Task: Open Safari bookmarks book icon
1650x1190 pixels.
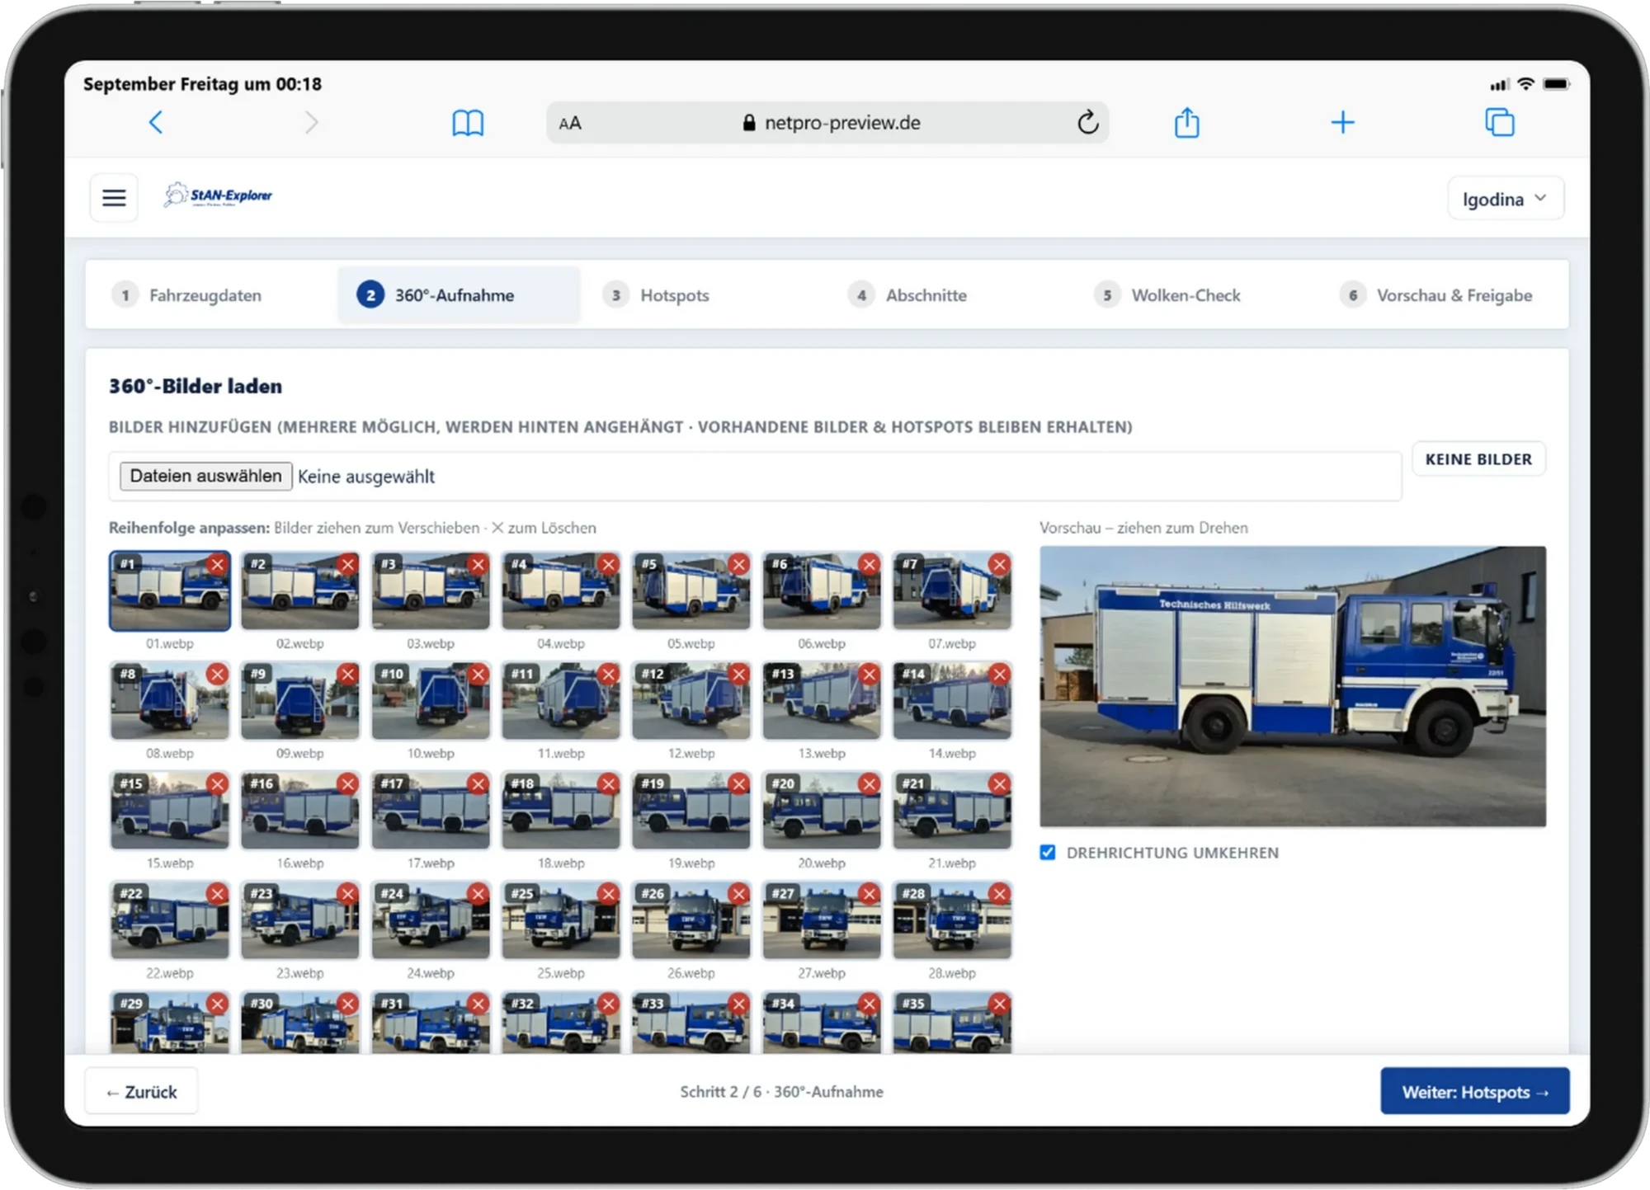Action: tap(468, 123)
